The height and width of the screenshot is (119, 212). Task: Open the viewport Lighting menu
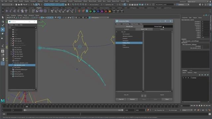coord(20,16)
